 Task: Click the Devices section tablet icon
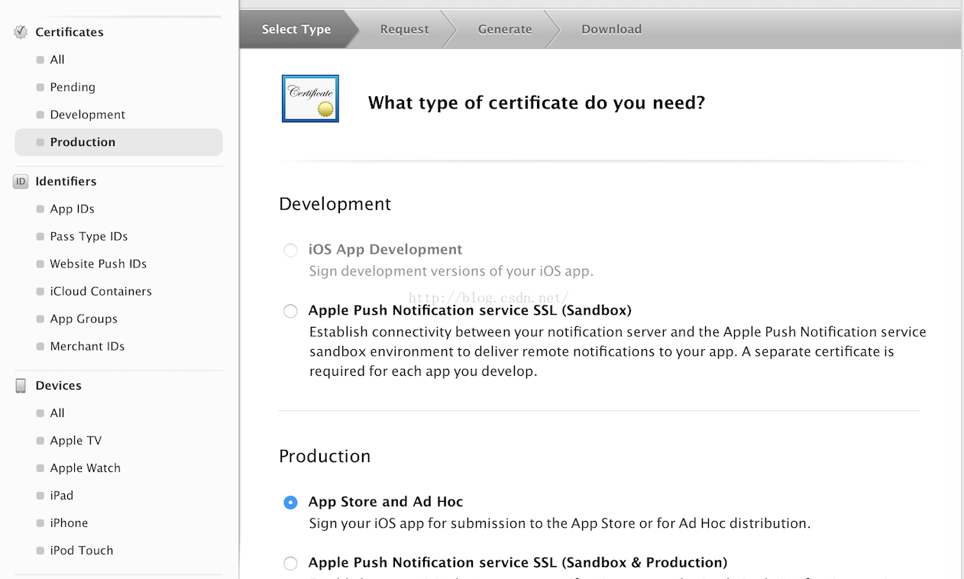point(21,386)
